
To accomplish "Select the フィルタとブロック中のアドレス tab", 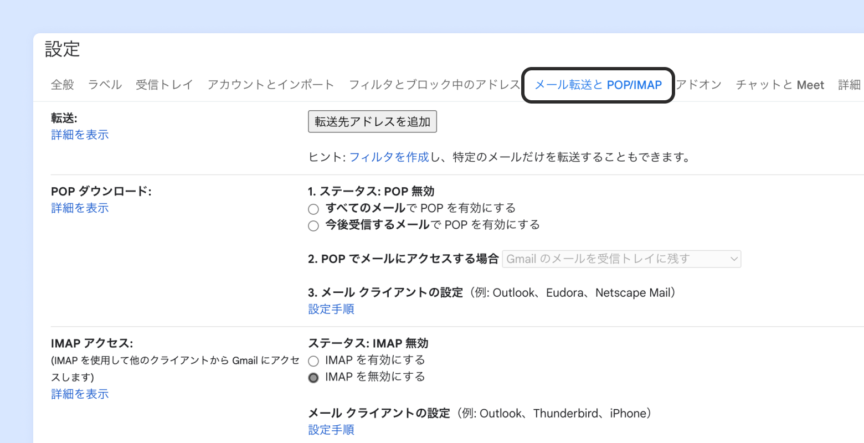I will click(x=434, y=85).
